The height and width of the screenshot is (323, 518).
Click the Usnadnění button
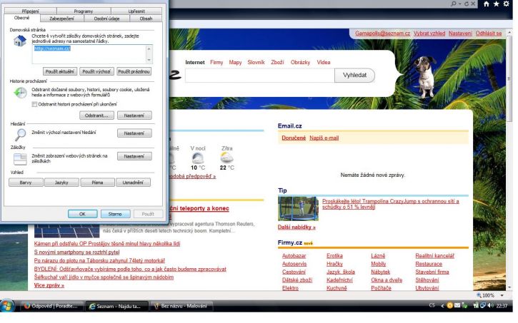[133, 183]
